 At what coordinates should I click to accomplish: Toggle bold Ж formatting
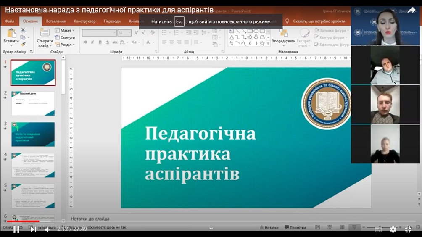click(85, 42)
